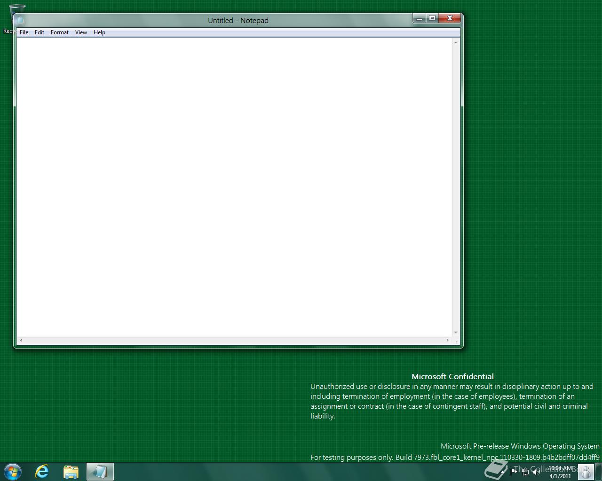Open the View menu in Notepad
The width and height of the screenshot is (602, 481).
pyautogui.click(x=81, y=32)
